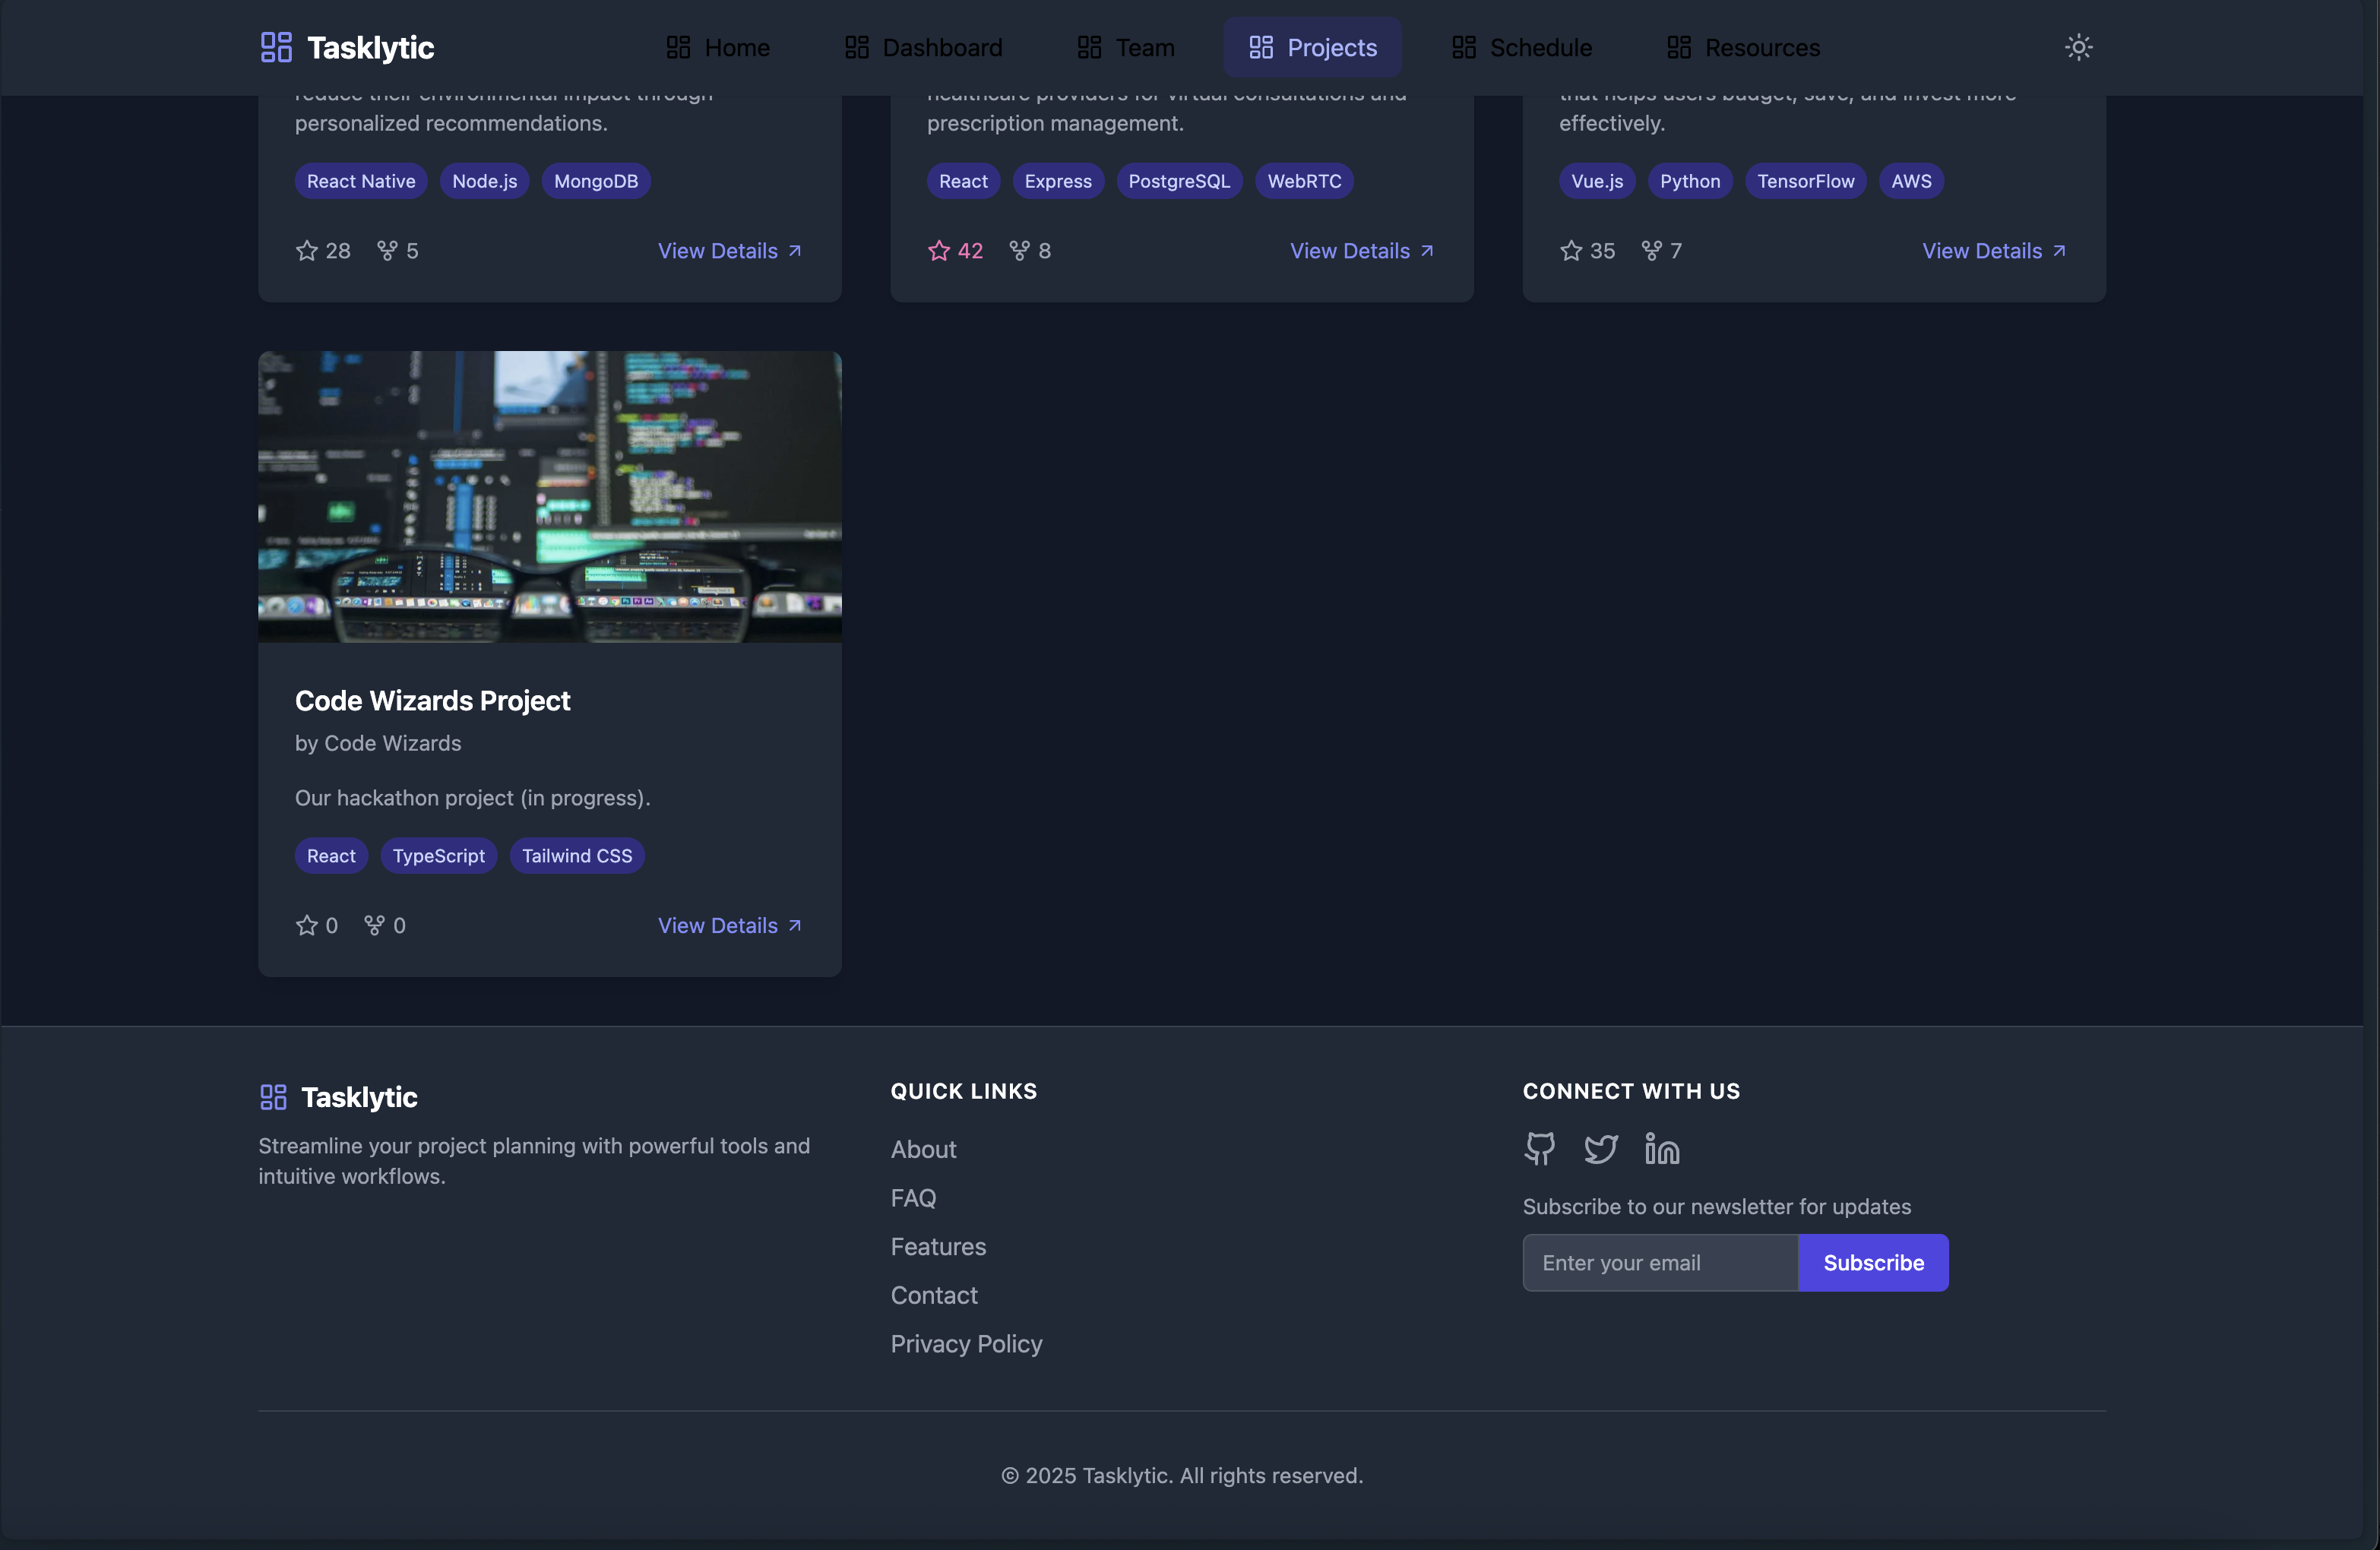Click the fork icon showing 5 forks
This screenshot has height=1550, width=2380.
click(x=387, y=250)
